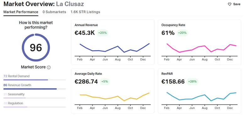This screenshot has width=245, height=115.
Task: Click the +5% Average Daily Rate badge
Action: click(x=105, y=82)
